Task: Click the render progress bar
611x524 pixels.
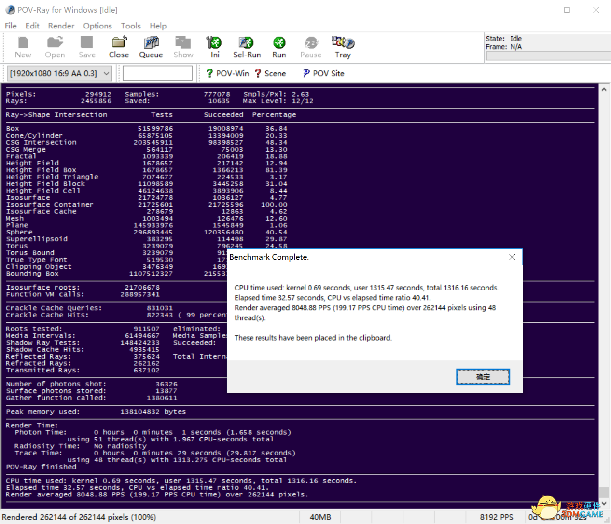Action: (x=548, y=56)
